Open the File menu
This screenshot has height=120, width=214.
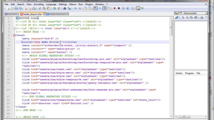(x=6, y=4)
